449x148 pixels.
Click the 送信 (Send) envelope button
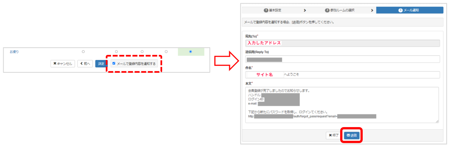point(352,135)
